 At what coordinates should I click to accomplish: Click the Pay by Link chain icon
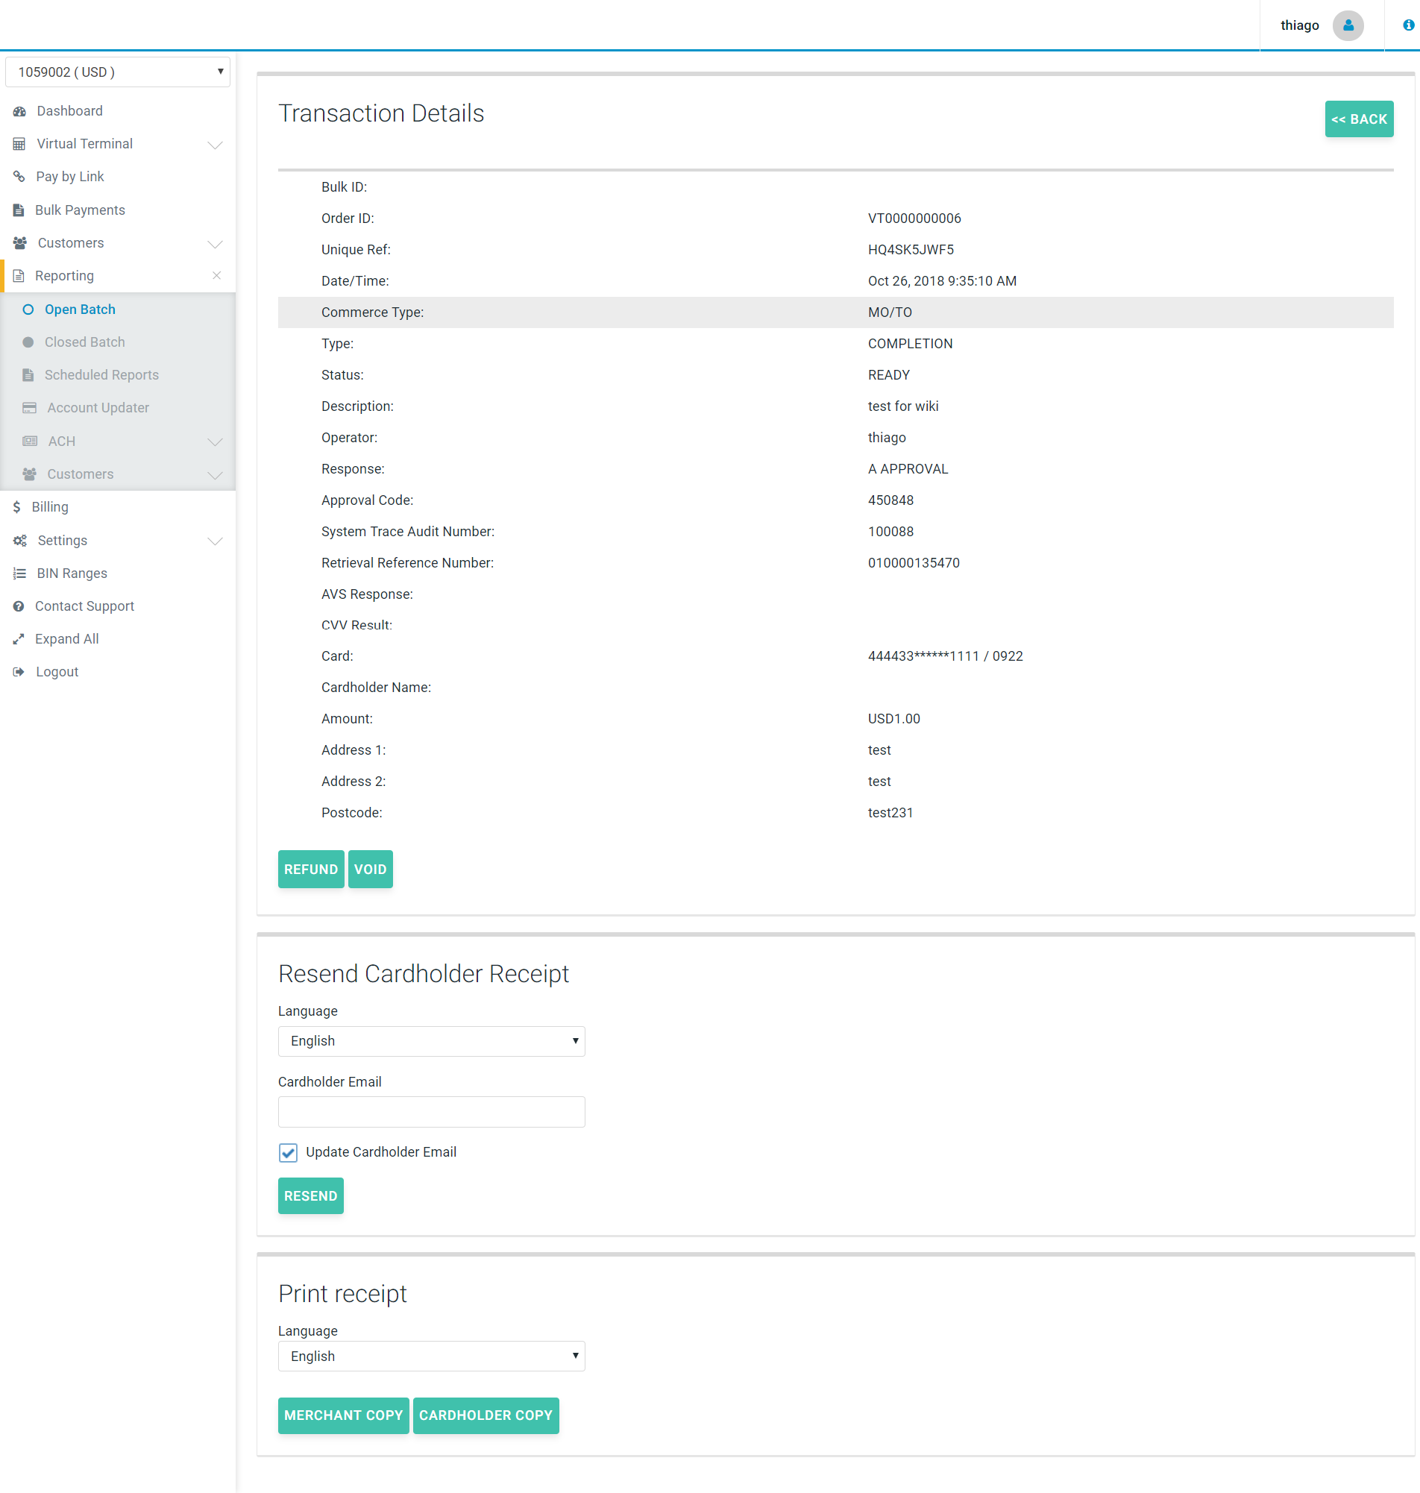pos(19,176)
